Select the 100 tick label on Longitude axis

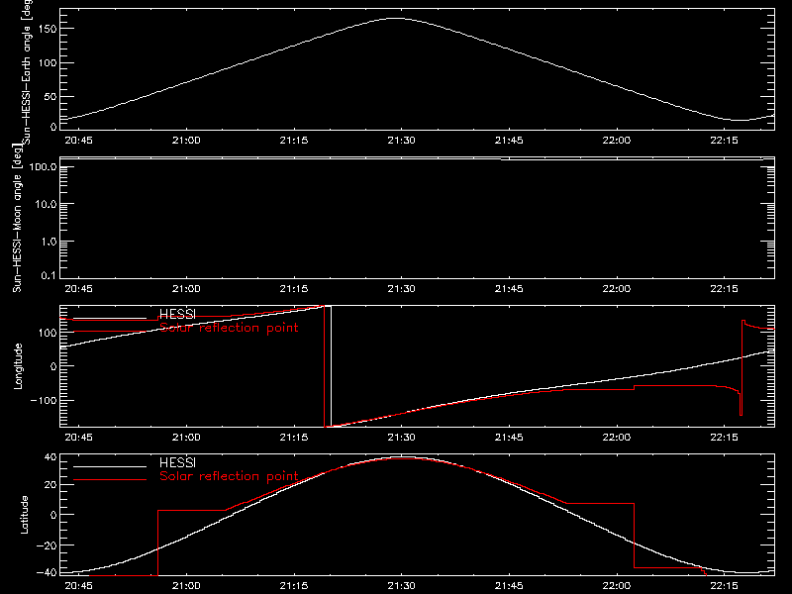tap(48, 333)
